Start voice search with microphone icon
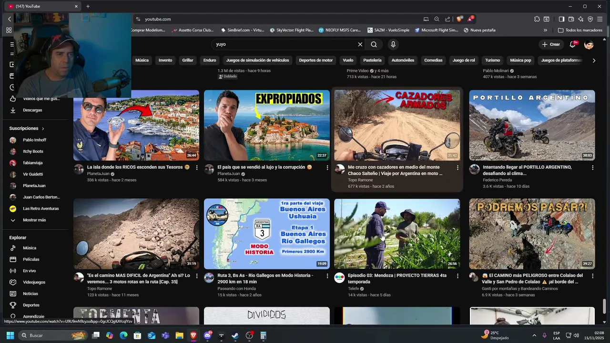This screenshot has width=610, height=343. [393, 44]
